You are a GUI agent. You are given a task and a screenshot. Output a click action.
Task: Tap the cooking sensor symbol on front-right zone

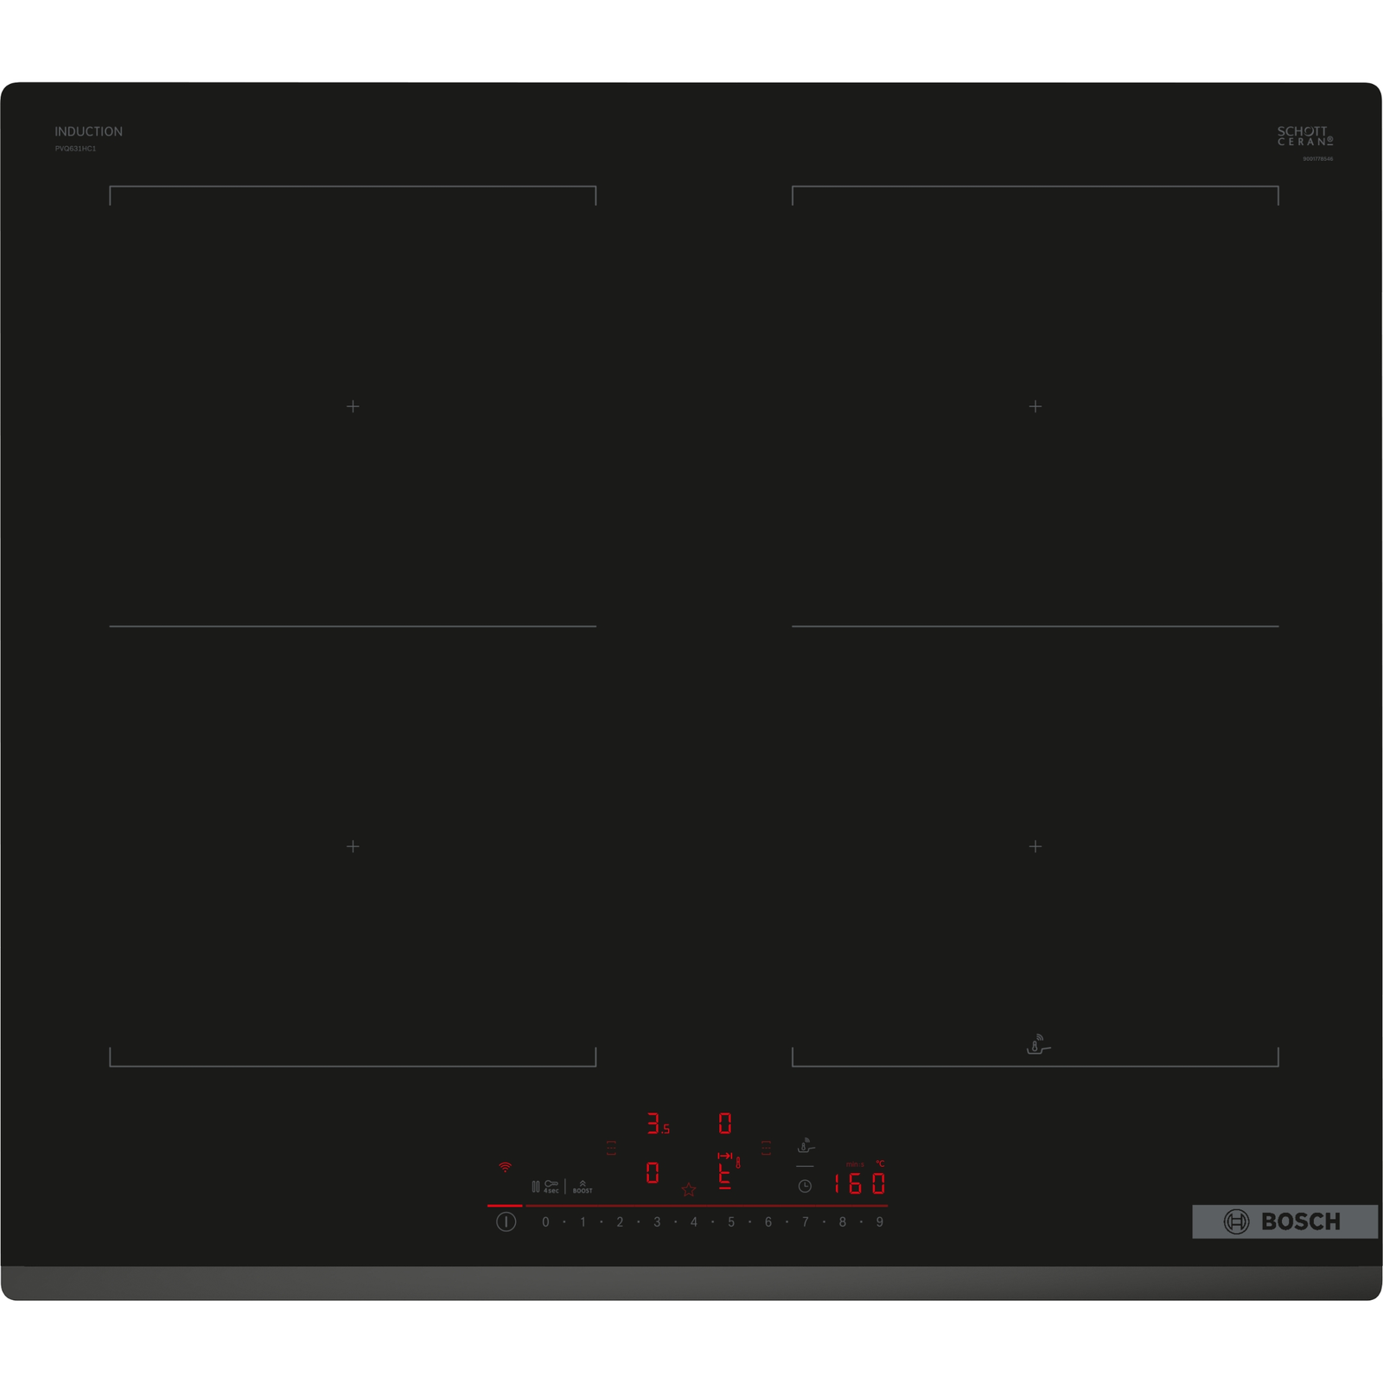point(1037,1045)
